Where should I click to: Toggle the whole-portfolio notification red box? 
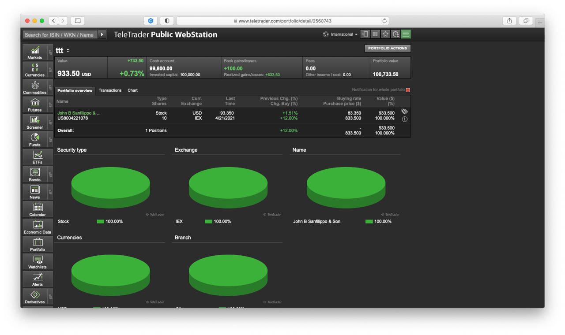pyautogui.click(x=408, y=90)
